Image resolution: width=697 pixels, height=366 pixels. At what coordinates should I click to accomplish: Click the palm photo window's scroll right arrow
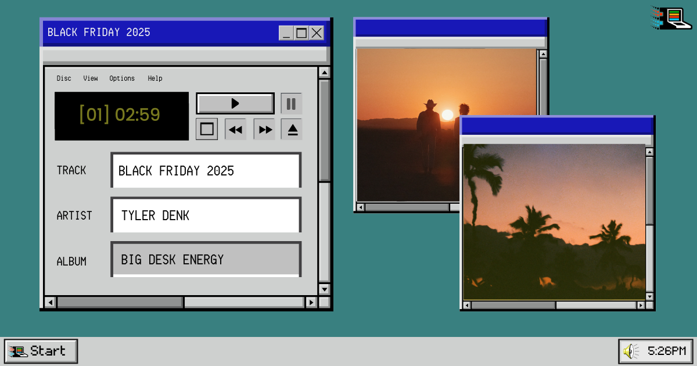click(641, 305)
